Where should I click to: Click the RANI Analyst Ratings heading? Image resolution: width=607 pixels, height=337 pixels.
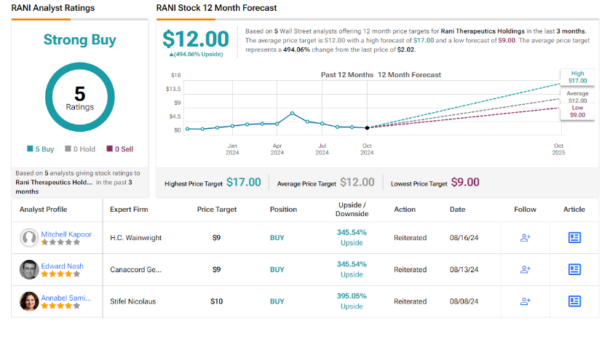click(53, 8)
